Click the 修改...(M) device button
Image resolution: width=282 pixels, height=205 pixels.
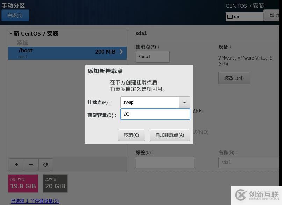tap(234, 78)
